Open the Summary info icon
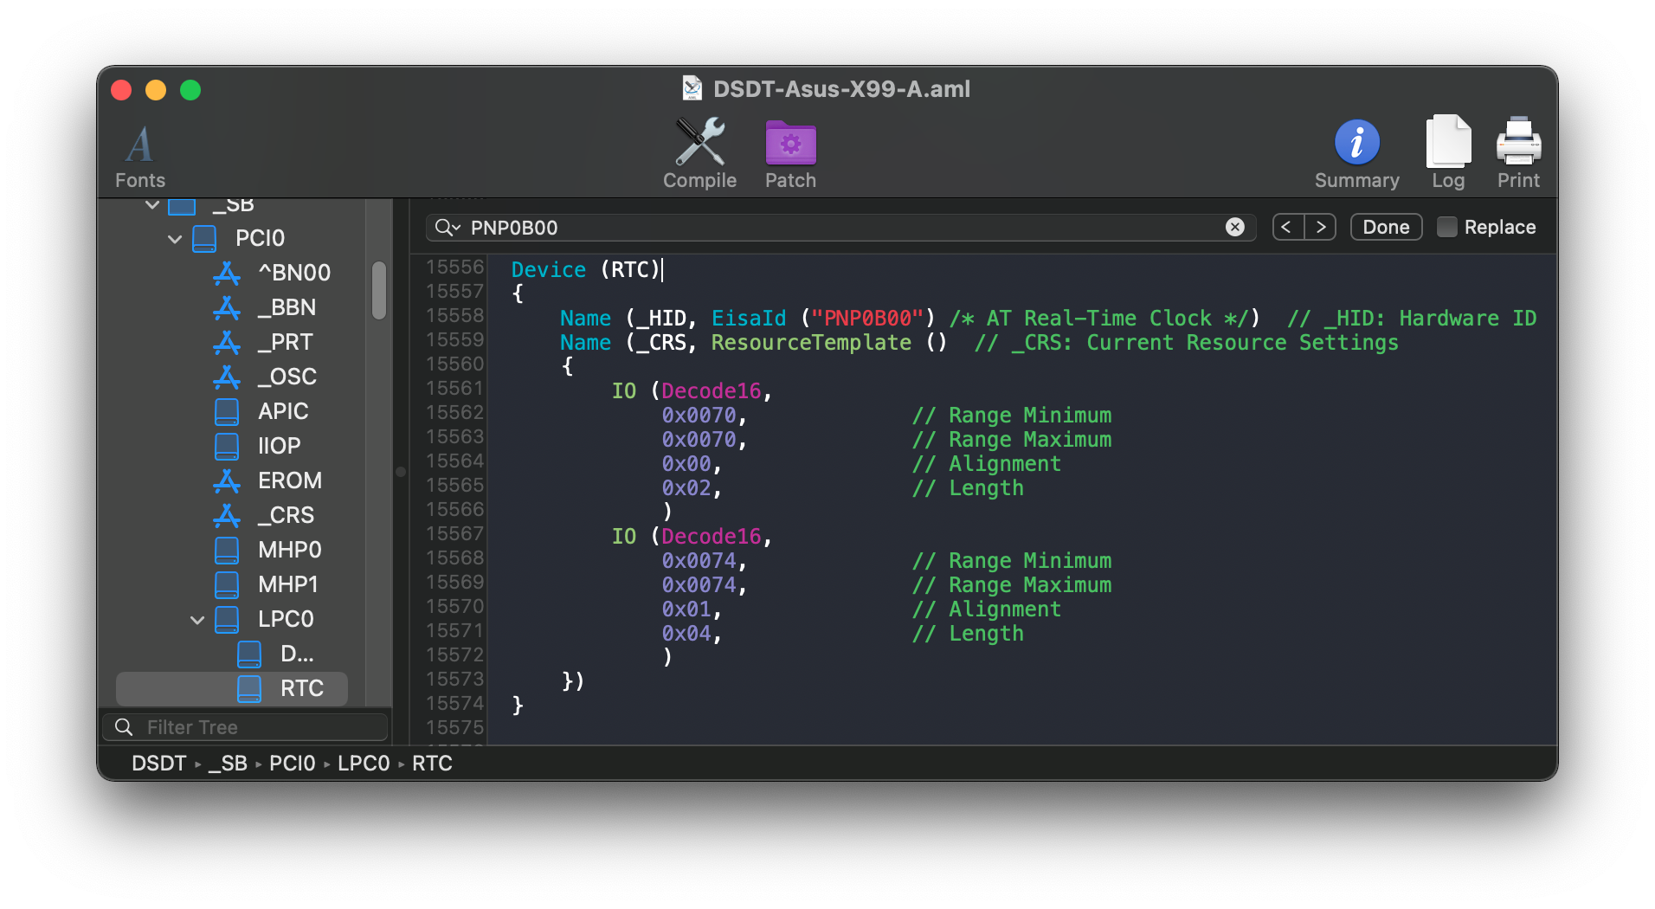The image size is (1655, 909). point(1356,143)
